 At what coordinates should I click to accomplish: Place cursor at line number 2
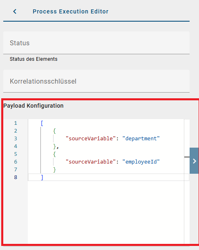click(16, 131)
